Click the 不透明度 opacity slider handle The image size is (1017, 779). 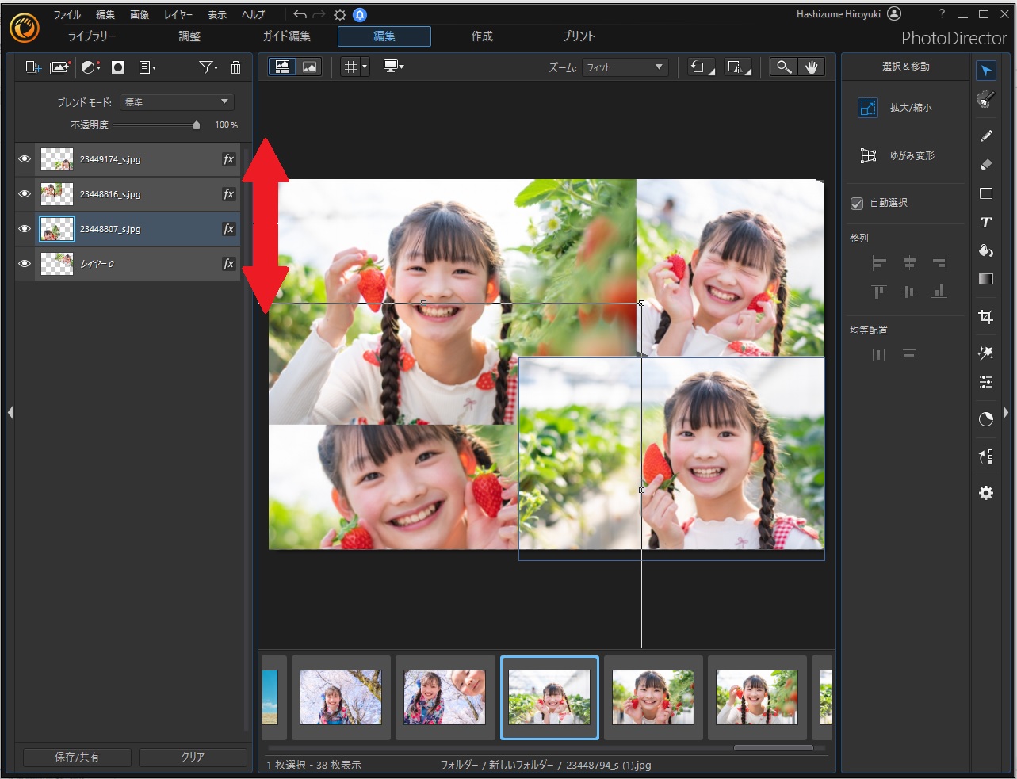(x=197, y=125)
